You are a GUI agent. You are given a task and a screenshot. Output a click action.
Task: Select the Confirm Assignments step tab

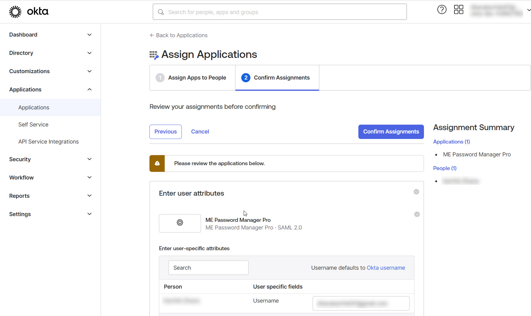click(x=277, y=78)
